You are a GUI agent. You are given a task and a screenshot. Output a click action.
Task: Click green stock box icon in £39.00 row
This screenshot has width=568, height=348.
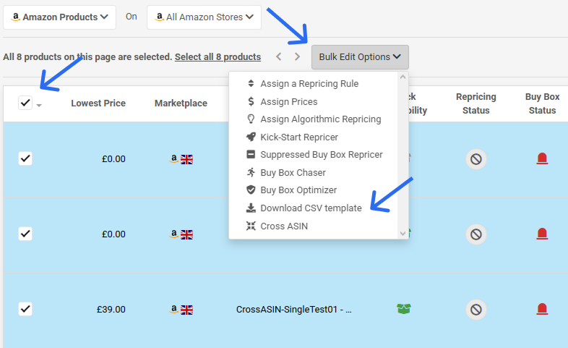pos(403,309)
